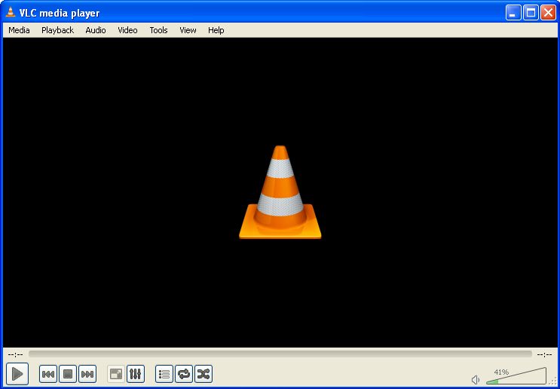Click elapsed time label left of seek bar

tap(15, 354)
